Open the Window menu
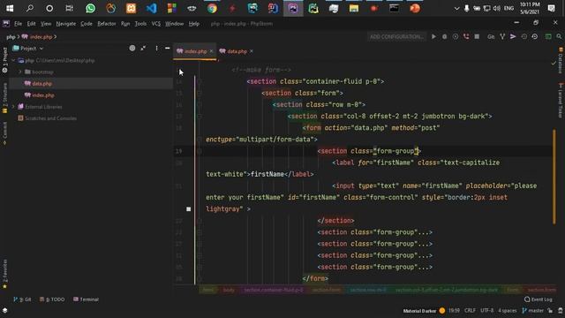The image size is (565, 318). 175,24
